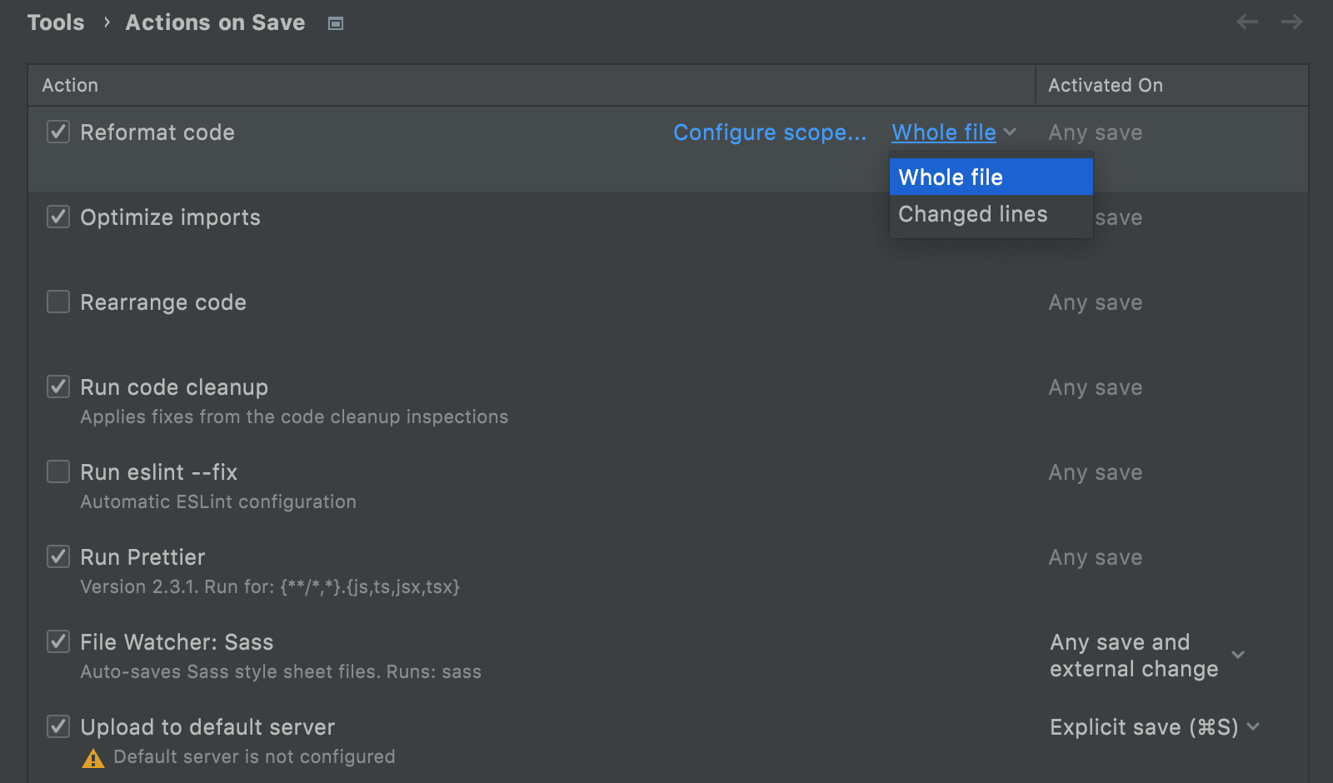1333x783 pixels.
Task: Click the icon beside the Actions on Save title
Action: click(335, 22)
